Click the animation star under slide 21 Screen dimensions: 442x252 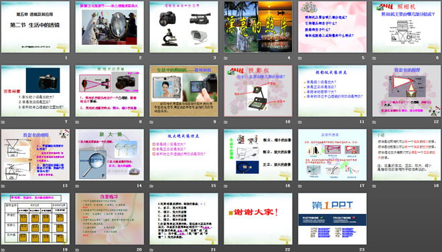click(151, 250)
